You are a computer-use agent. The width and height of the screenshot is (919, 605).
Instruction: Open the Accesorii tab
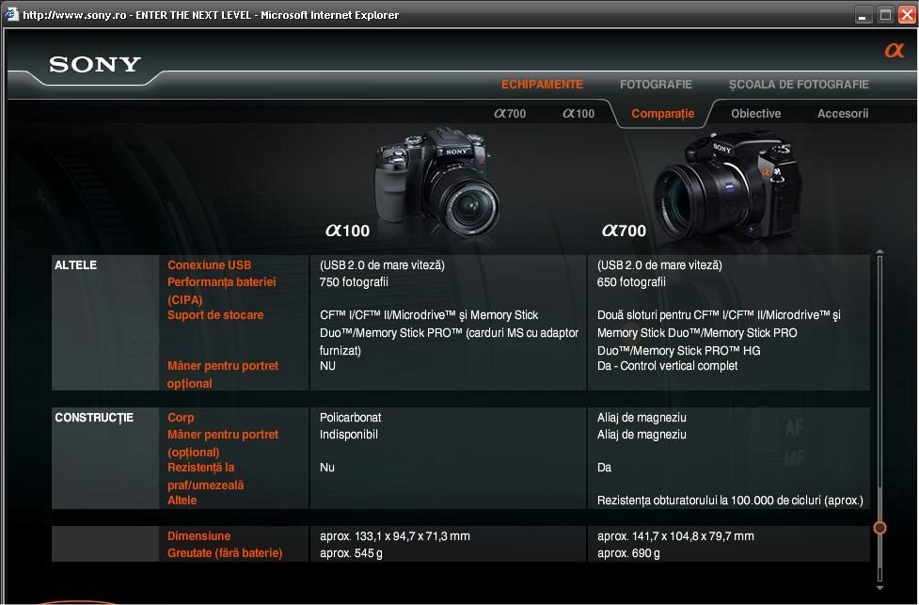point(843,114)
